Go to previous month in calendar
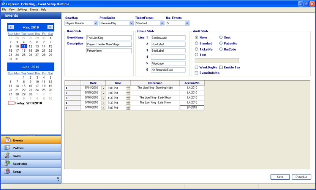 (11, 27)
